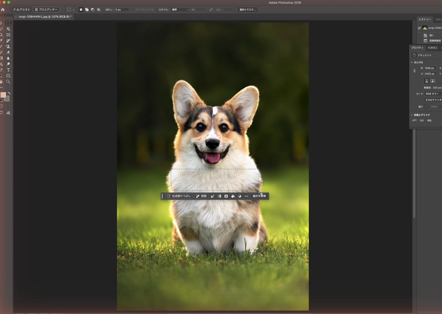Screen dimensions: 442x314
Task: Click the Home icon in options bar
Action: point(3,10)
